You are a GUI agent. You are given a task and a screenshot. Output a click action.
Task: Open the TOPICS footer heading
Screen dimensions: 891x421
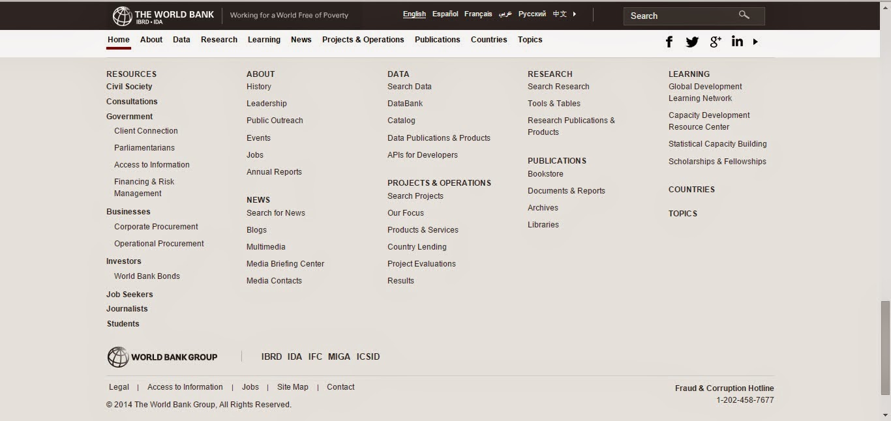[683, 214]
